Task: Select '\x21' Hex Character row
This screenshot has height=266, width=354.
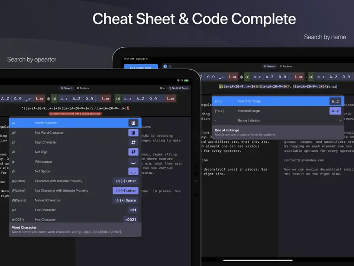Action: click(75, 210)
